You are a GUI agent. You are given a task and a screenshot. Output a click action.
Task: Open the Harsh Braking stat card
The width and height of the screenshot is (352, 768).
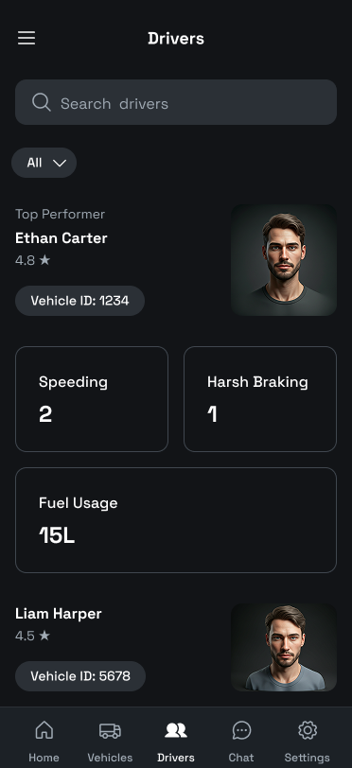pyautogui.click(x=260, y=399)
